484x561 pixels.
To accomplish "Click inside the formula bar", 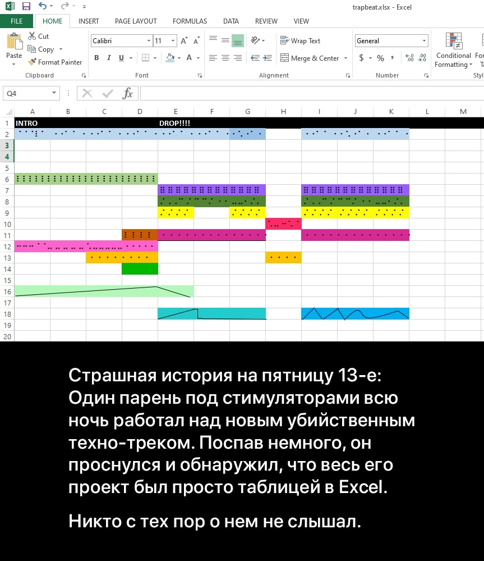I will pos(312,93).
